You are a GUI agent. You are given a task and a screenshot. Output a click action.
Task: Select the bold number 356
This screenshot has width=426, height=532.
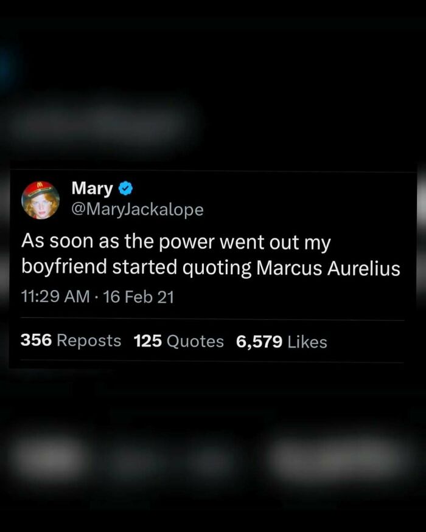coord(36,340)
